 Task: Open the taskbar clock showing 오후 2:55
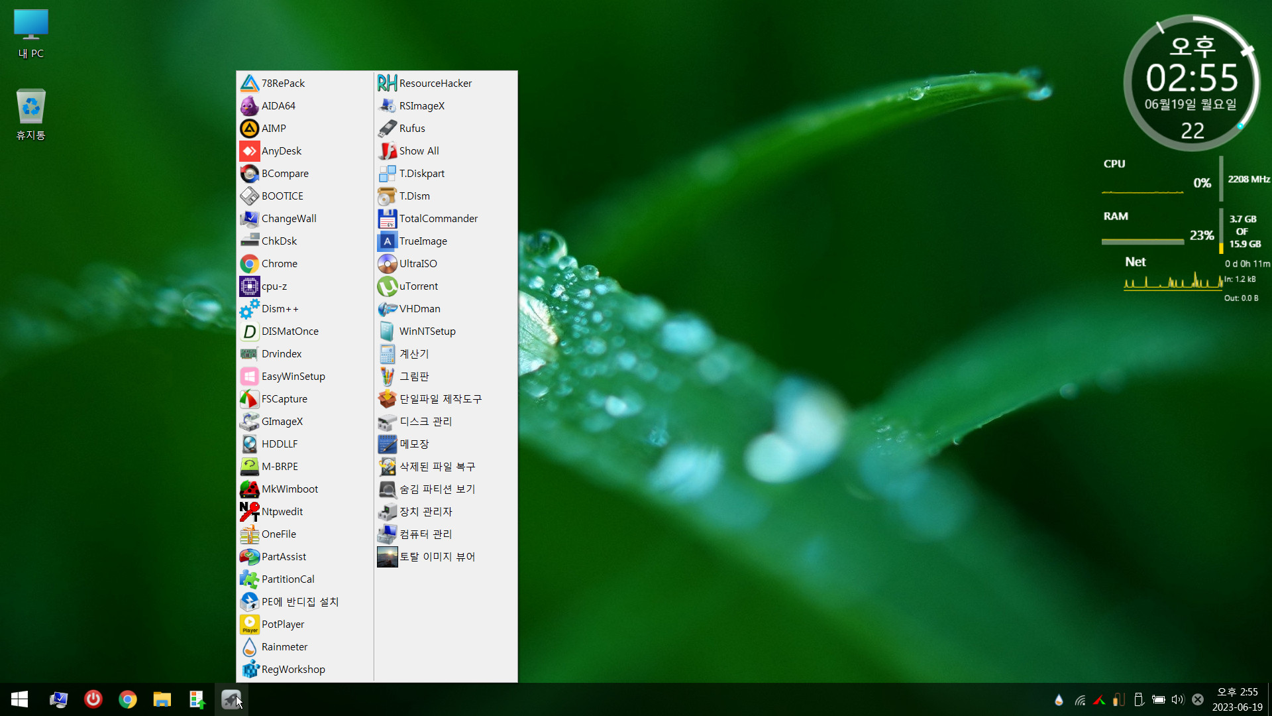[1237, 699]
